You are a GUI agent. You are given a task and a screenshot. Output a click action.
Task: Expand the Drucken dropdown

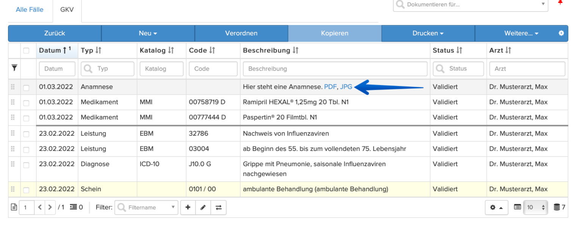point(428,33)
